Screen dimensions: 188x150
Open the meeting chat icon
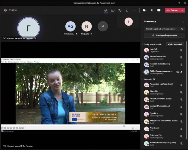[x=113, y=10]
